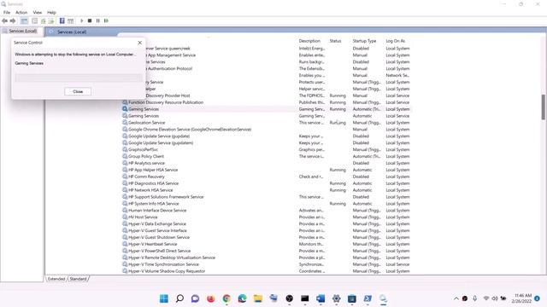Click the Refresh toolbar icon

[43, 20]
